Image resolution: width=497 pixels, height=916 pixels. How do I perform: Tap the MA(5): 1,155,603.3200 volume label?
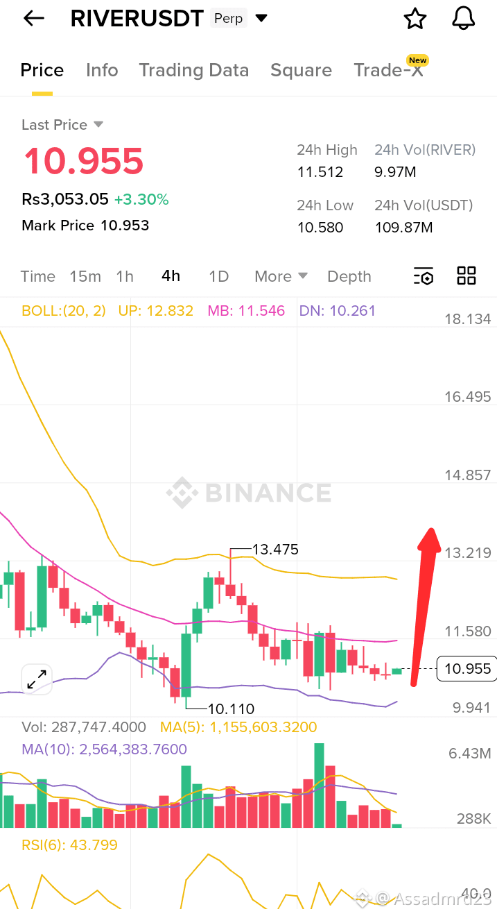point(238,727)
